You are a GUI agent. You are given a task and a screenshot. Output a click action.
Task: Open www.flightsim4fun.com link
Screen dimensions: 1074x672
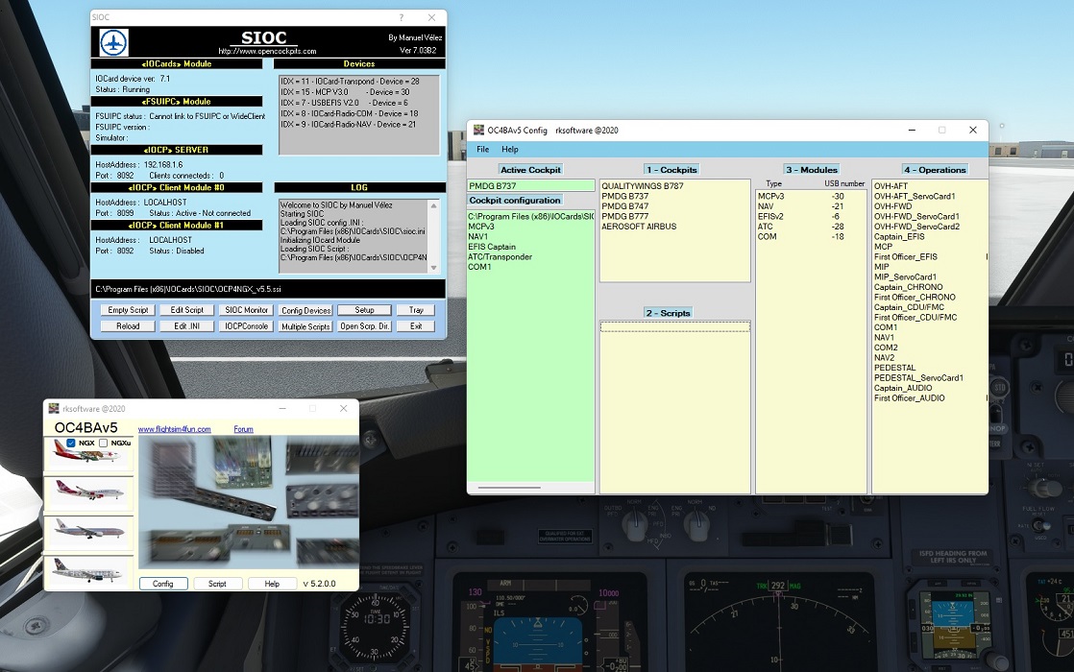[175, 429]
